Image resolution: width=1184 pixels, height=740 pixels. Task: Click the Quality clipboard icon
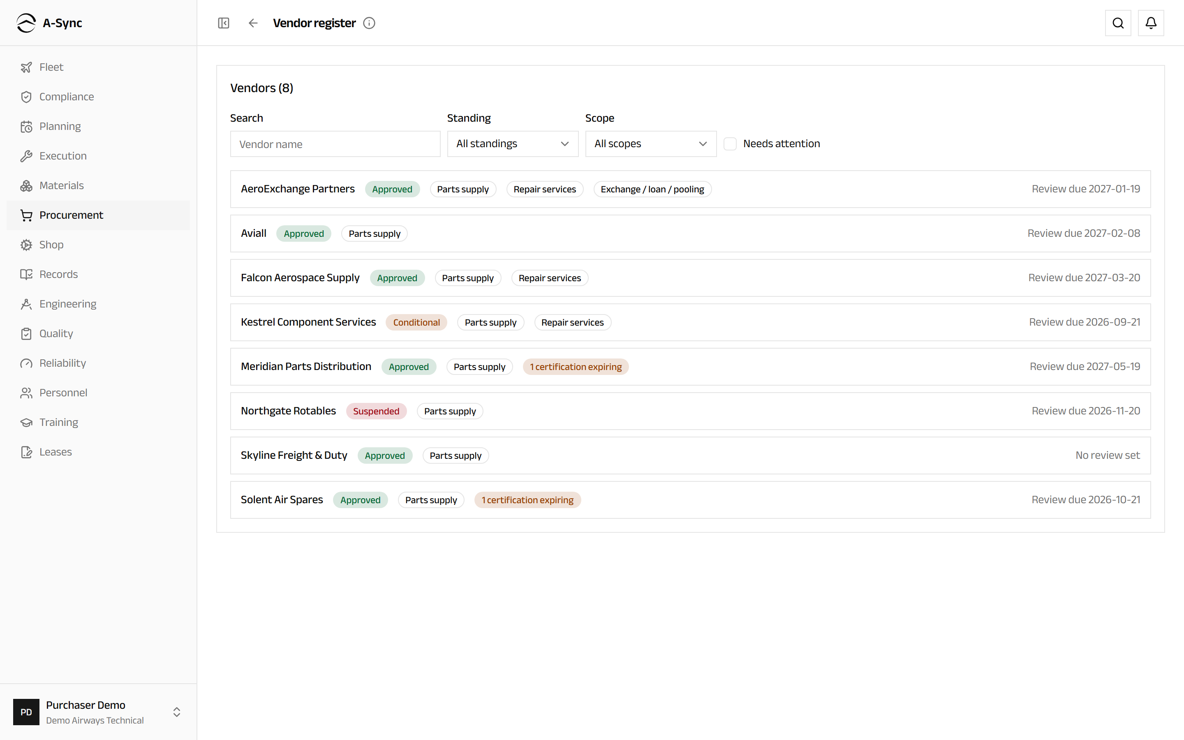tap(26, 334)
